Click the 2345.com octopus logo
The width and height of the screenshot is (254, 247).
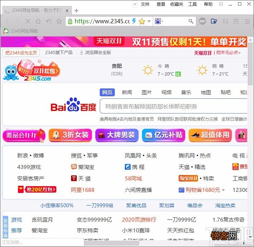click(32, 71)
